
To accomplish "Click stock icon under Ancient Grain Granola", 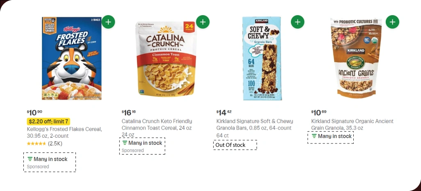I will click(314, 136).
